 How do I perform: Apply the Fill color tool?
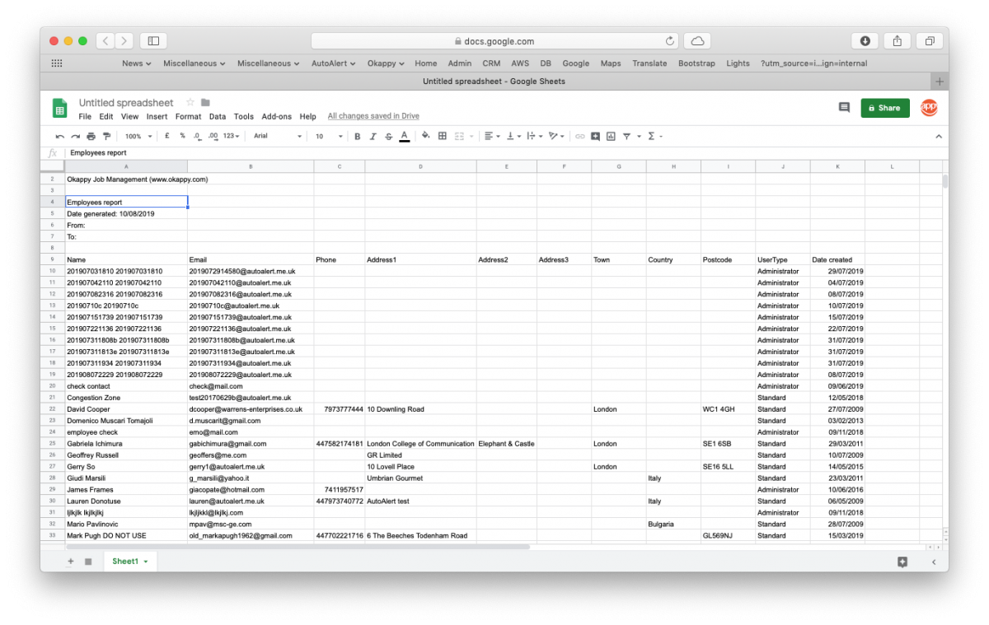click(x=426, y=136)
